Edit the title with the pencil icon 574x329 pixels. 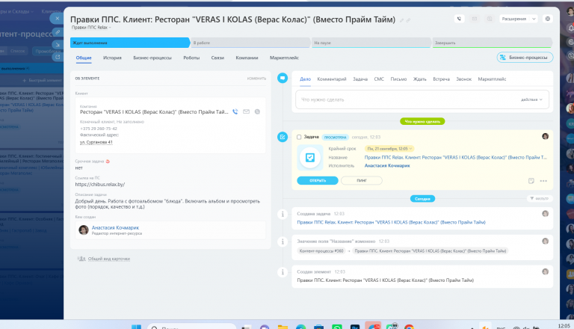pos(401,20)
